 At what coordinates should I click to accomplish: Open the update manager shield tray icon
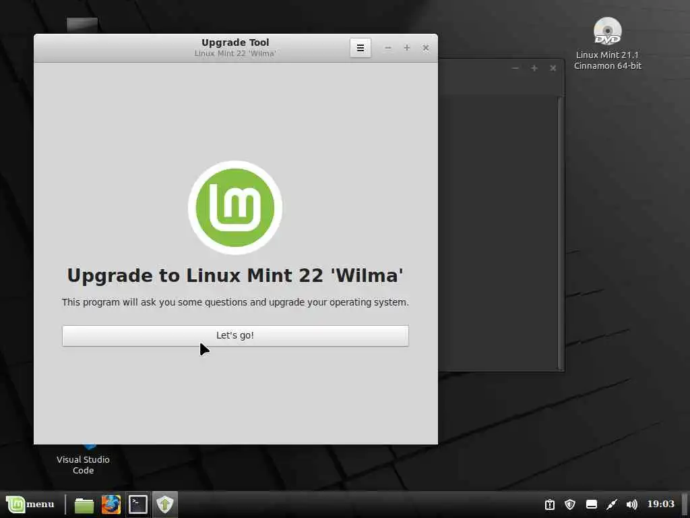click(x=570, y=505)
